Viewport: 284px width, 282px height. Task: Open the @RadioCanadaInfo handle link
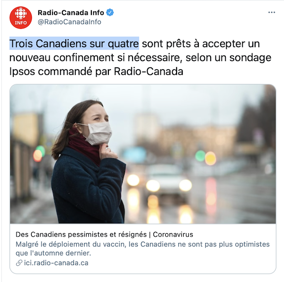(70, 22)
